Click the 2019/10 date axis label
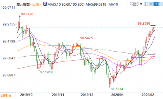The height and width of the screenshot is (99, 163). tap(26, 95)
